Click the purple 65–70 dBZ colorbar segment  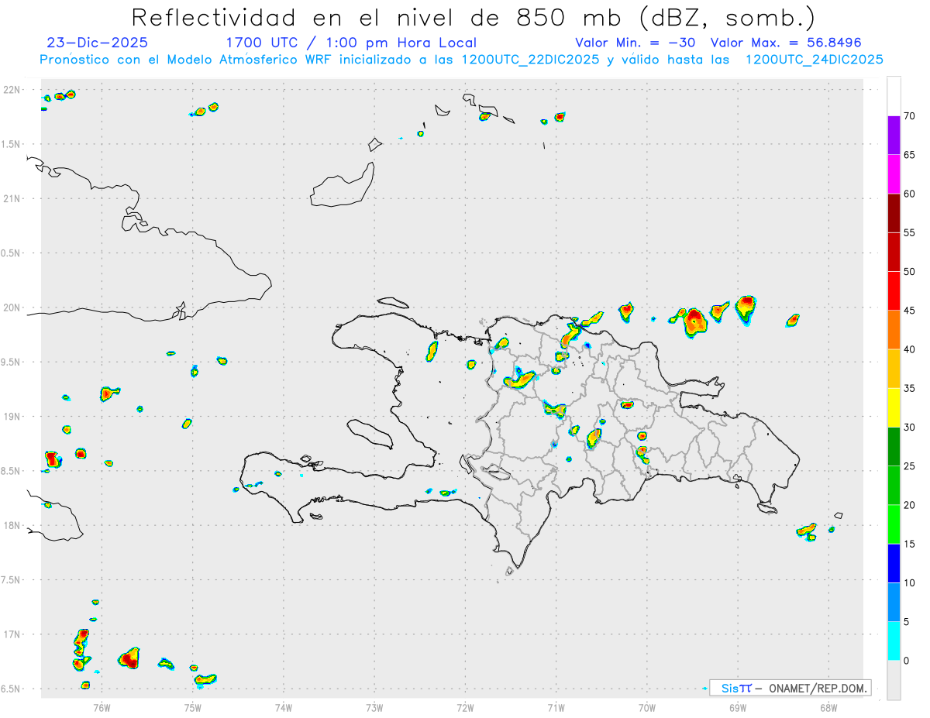click(x=894, y=136)
